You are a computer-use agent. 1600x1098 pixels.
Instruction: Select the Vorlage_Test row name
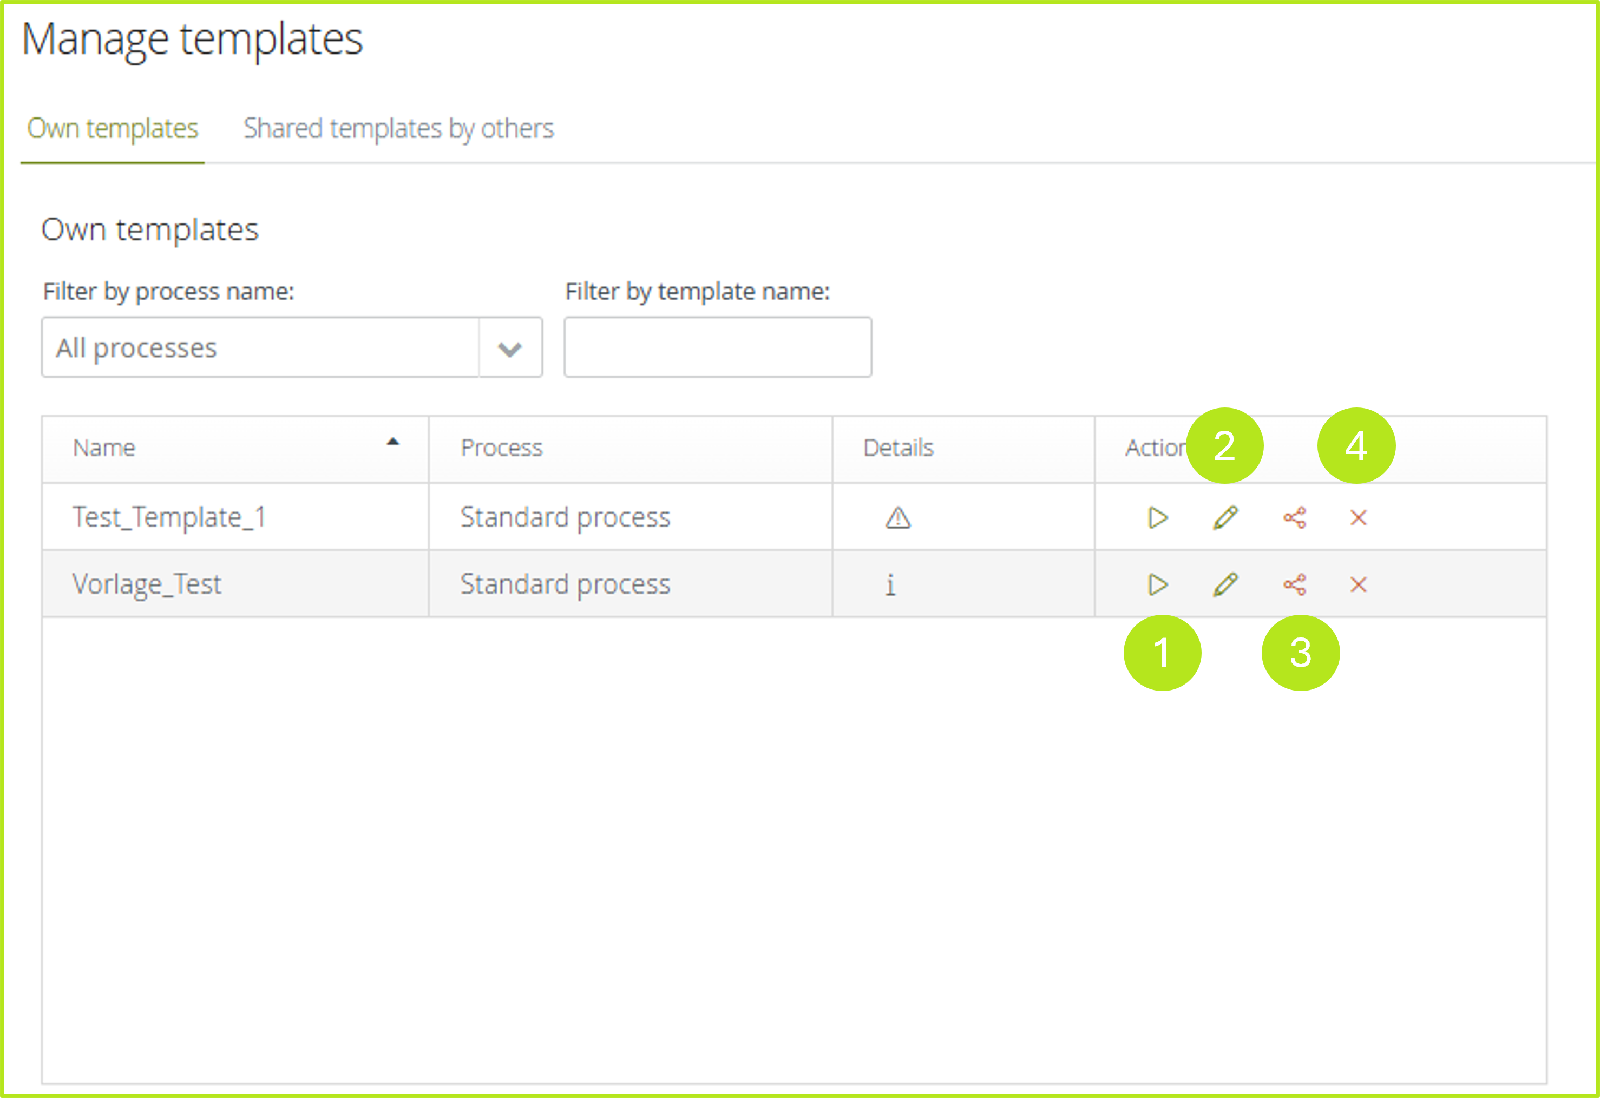coord(147,584)
